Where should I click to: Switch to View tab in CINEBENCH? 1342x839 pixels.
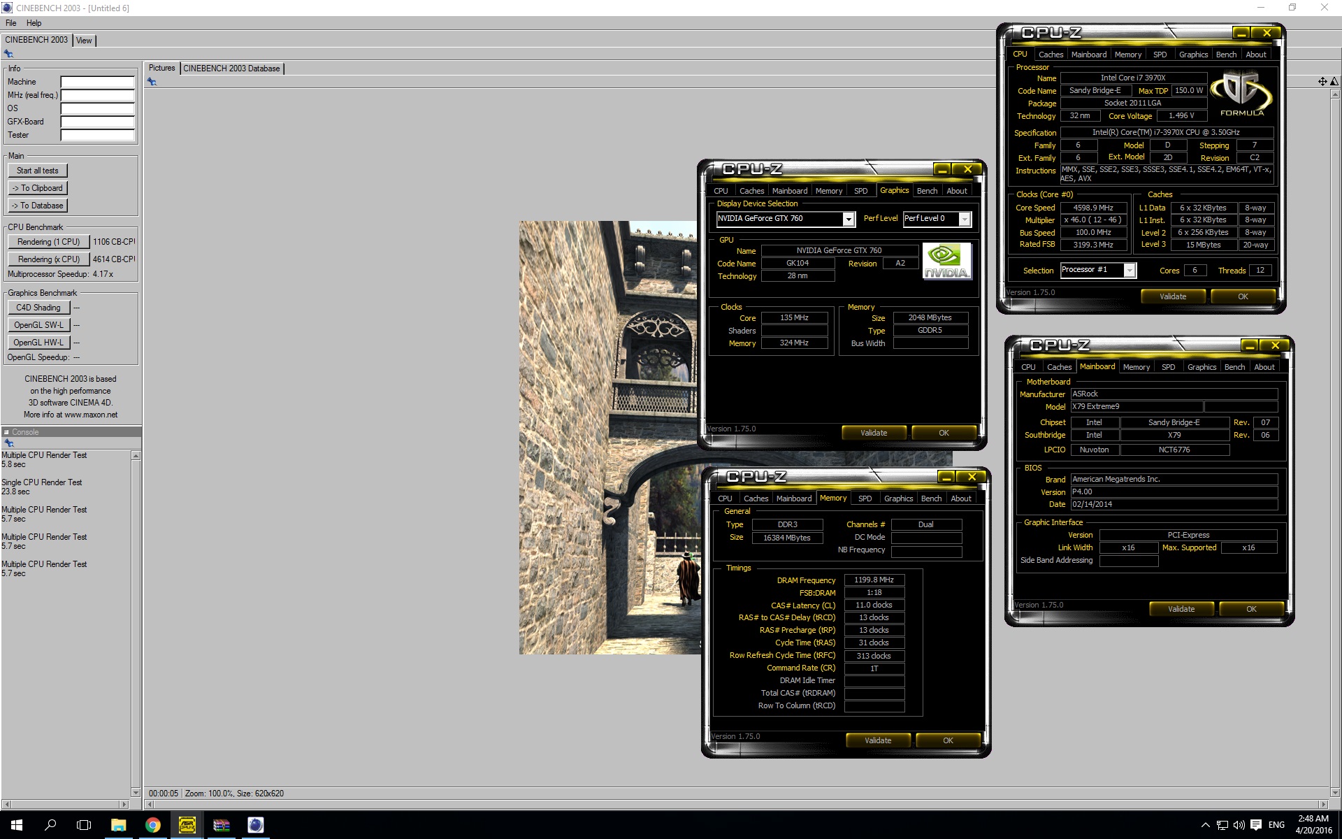coord(84,41)
